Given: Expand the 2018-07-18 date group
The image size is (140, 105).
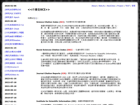Looking at the screenshot, I should [x=11, y=98].
